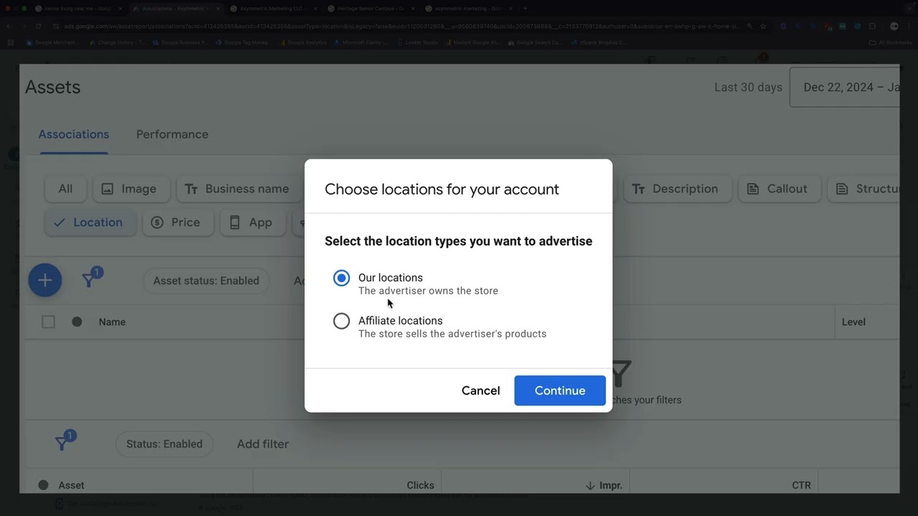
Task: Click the blue plus add asset button
Action: point(44,280)
